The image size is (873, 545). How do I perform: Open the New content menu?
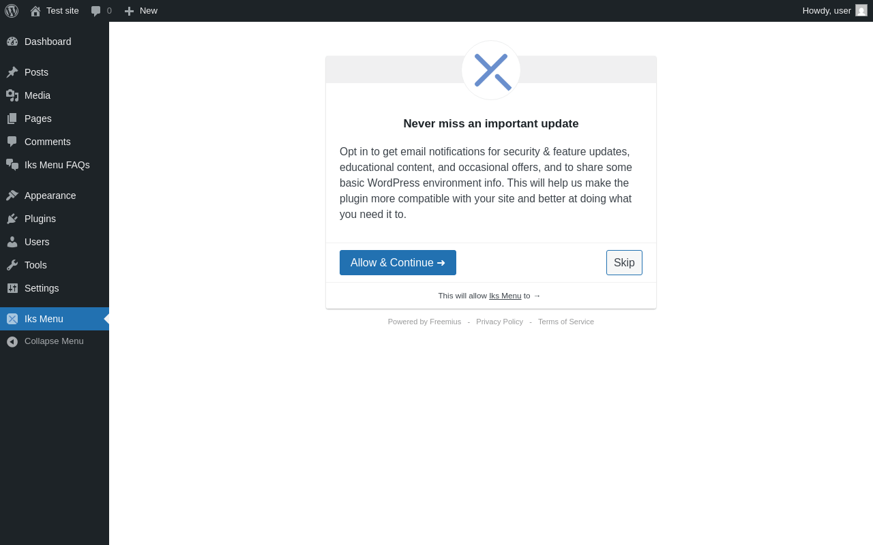point(140,11)
